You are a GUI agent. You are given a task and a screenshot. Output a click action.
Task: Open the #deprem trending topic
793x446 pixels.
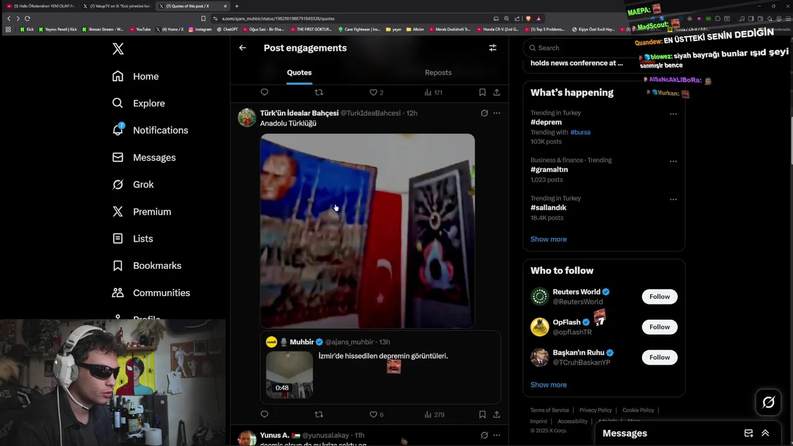pos(546,122)
